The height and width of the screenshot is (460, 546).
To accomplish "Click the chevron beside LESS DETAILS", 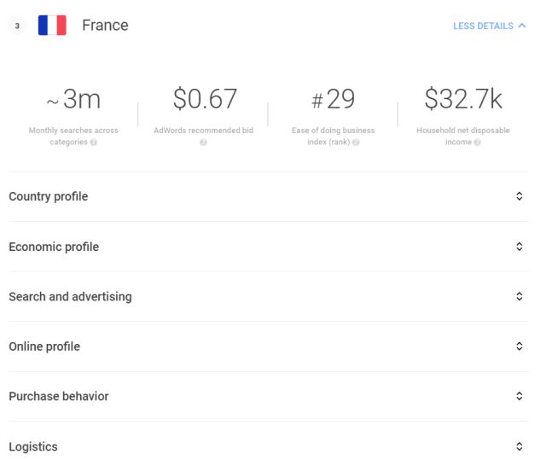I will coord(522,26).
